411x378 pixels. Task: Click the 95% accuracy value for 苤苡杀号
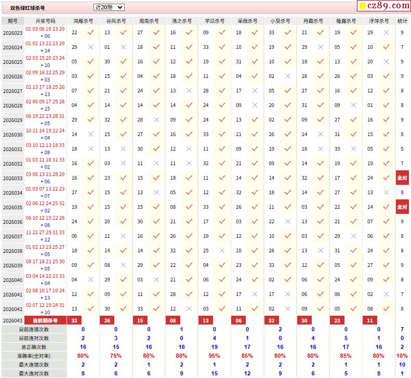click(214, 356)
